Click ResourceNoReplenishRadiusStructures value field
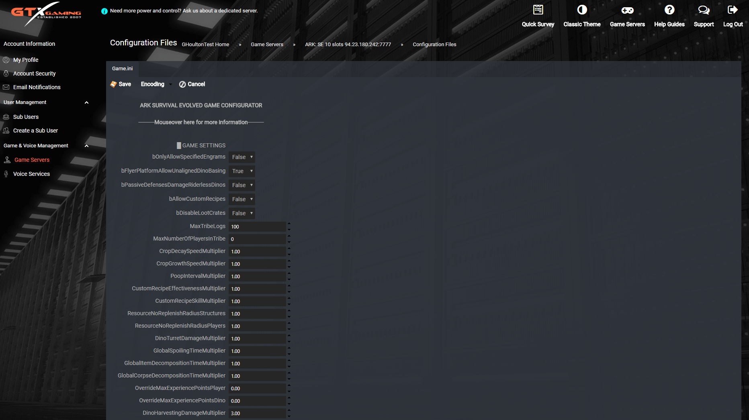Screen dimensions: 749x420 coord(257,314)
